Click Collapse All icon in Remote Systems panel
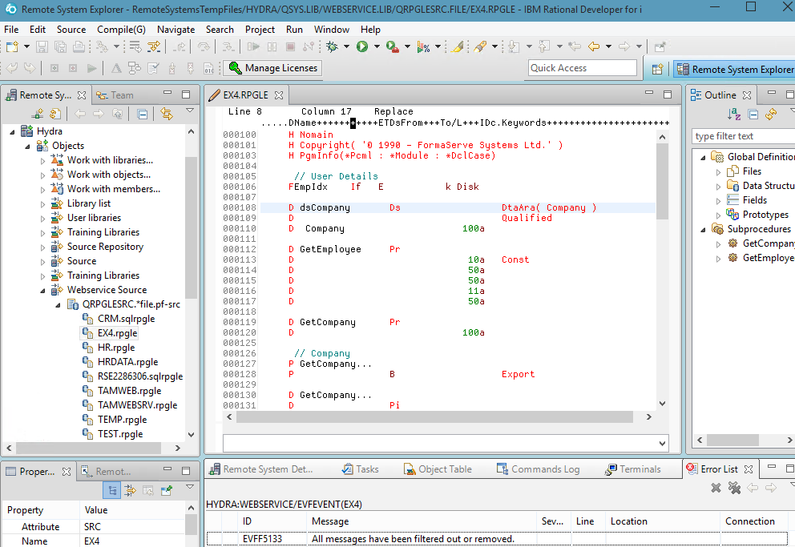Viewport: 795px width, 547px height. coord(142,114)
